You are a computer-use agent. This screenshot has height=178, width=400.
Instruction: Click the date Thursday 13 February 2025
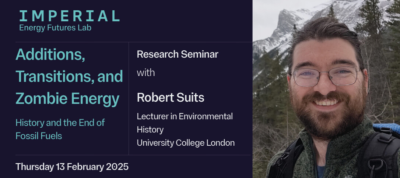coord(72,167)
